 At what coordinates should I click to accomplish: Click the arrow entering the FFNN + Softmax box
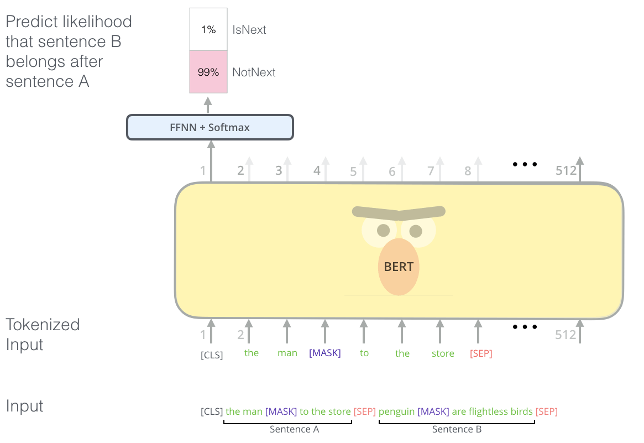(x=210, y=154)
